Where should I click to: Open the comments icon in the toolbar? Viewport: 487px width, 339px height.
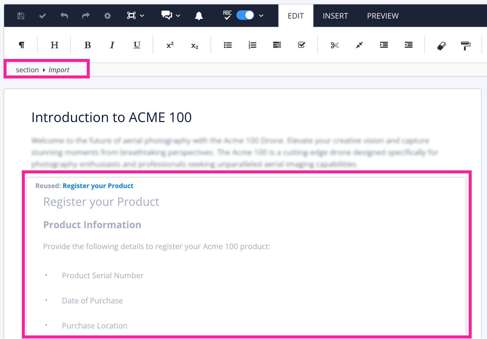click(x=166, y=16)
